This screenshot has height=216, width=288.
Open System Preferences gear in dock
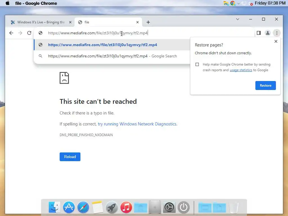pyautogui.click(x=169, y=207)
